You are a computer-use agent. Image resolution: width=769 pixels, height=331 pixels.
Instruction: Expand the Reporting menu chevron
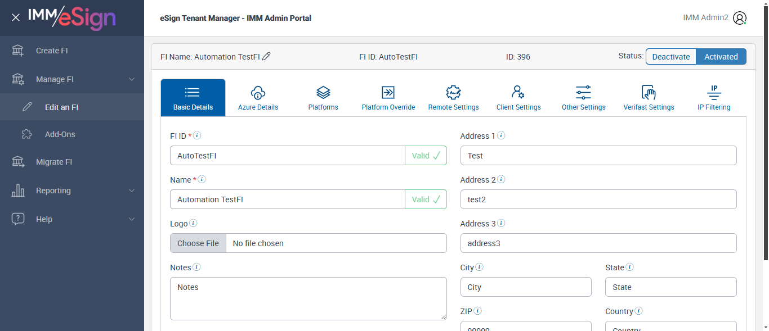coord(132,191)
